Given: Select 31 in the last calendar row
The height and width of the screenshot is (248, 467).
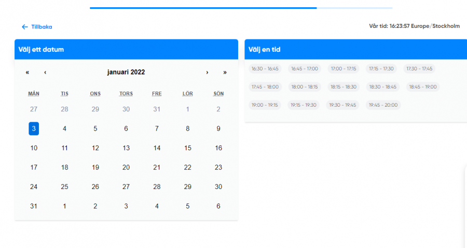Looking at the screenshot, I should [34, 206].
